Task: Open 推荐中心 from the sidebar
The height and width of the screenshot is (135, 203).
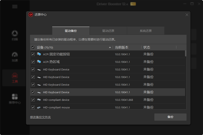Action: click(15, 99)
